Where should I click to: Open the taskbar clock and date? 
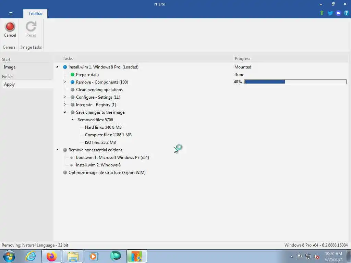[x=334, y=256]
